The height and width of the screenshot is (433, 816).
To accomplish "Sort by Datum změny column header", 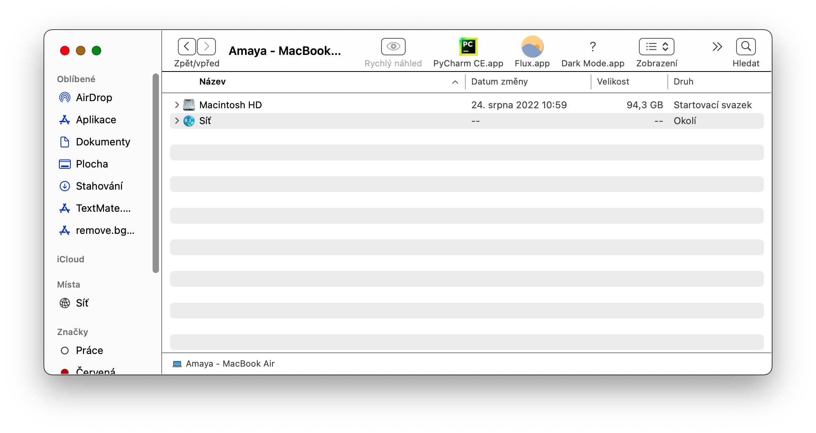I will (x=499, y=82).
